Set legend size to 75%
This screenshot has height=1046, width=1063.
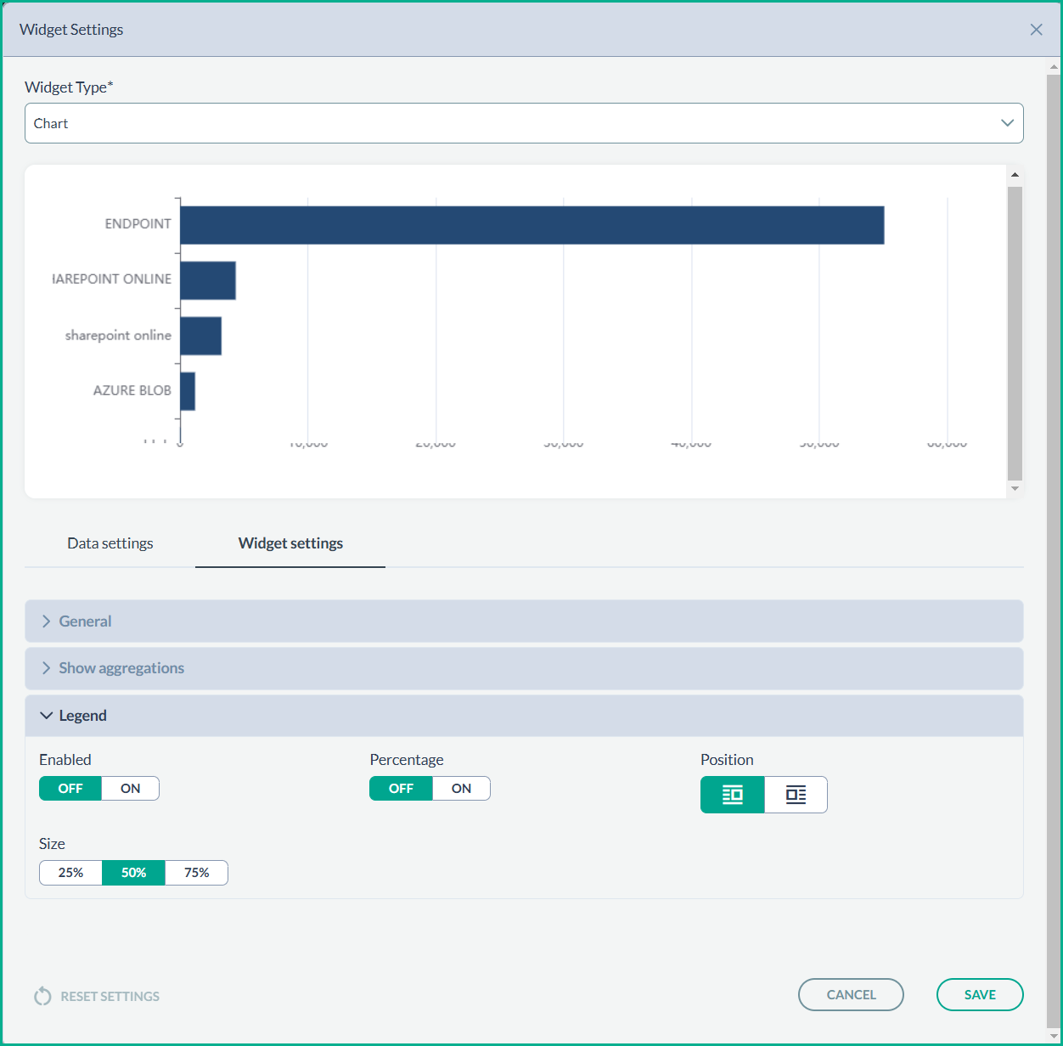click(x=196, y=873)
